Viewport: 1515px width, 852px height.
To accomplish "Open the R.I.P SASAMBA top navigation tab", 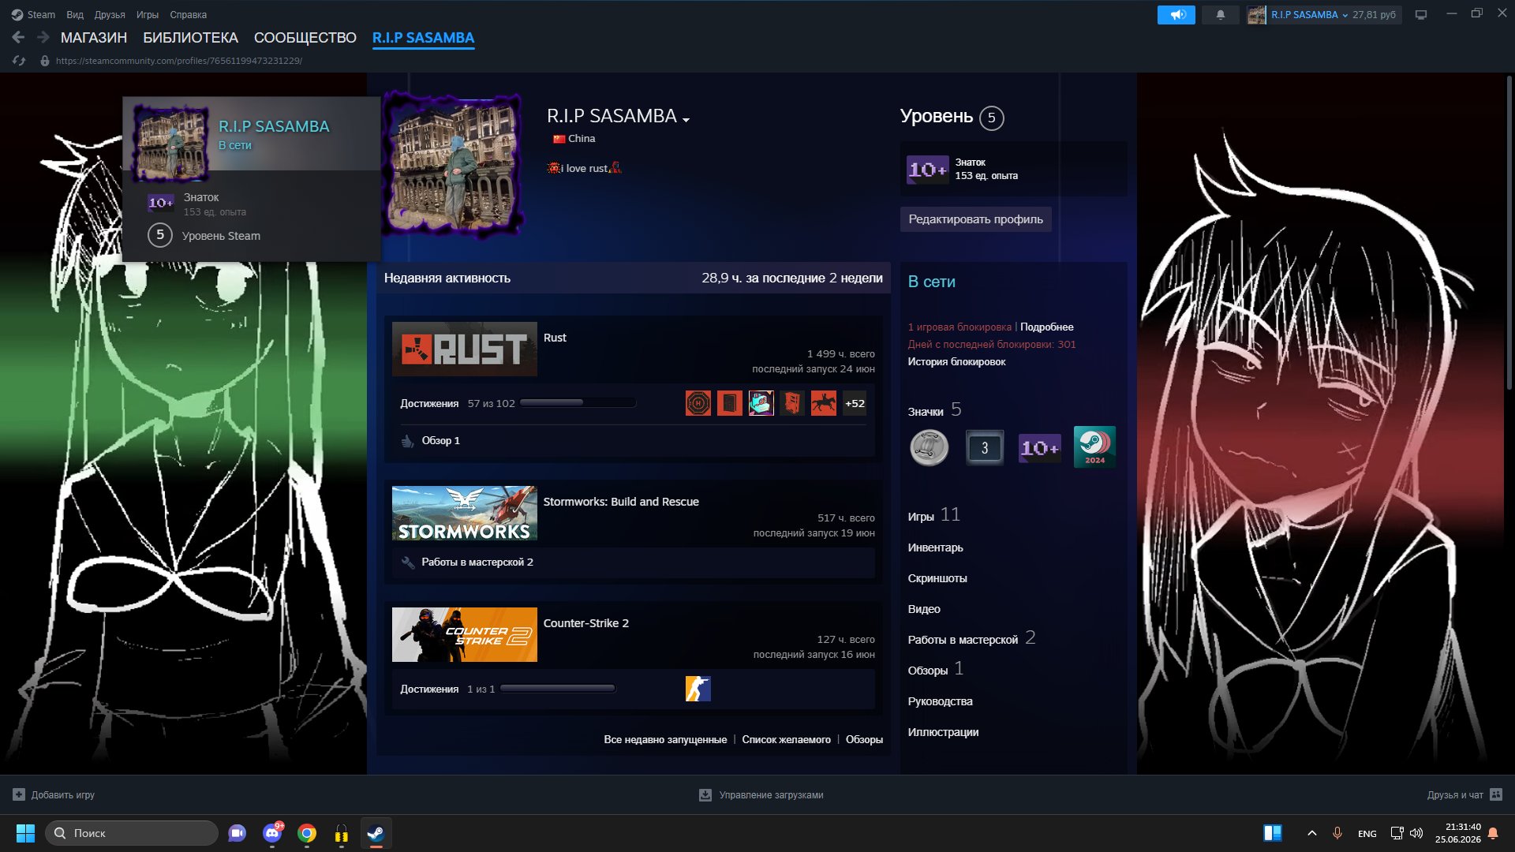I will (x=423, y=37).
